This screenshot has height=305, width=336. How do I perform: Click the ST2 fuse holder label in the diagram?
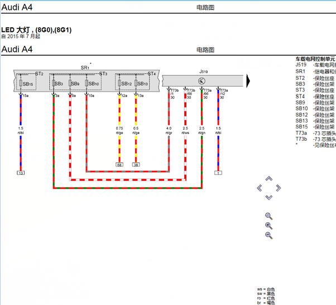39,74
